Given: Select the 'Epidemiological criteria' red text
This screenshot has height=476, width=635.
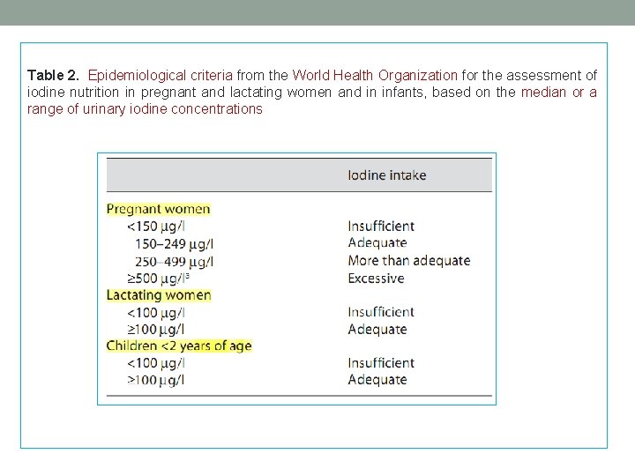Looking at the screenshot, I should (x=160, y=76).
